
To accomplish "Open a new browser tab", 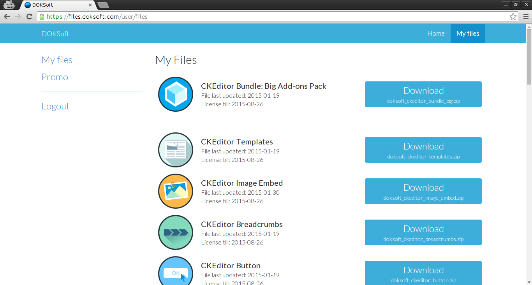I will click(x=103, y=5).
